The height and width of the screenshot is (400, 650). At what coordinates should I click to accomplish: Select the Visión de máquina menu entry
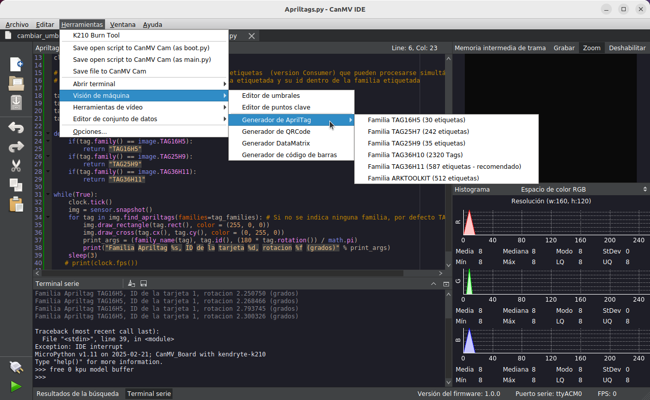click(x=144, y=95)
